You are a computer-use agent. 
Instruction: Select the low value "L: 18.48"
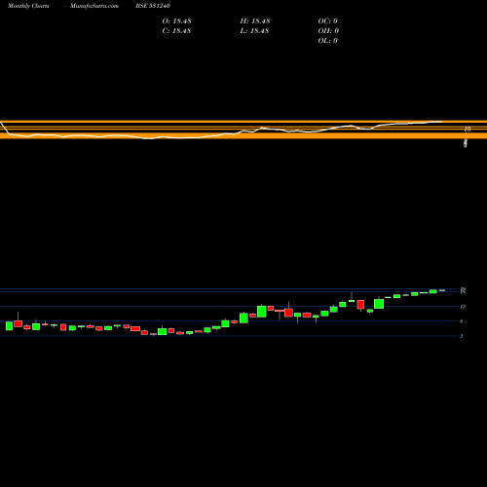coord(255,31)
